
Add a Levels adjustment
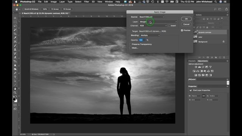click(x=199, y=67)
